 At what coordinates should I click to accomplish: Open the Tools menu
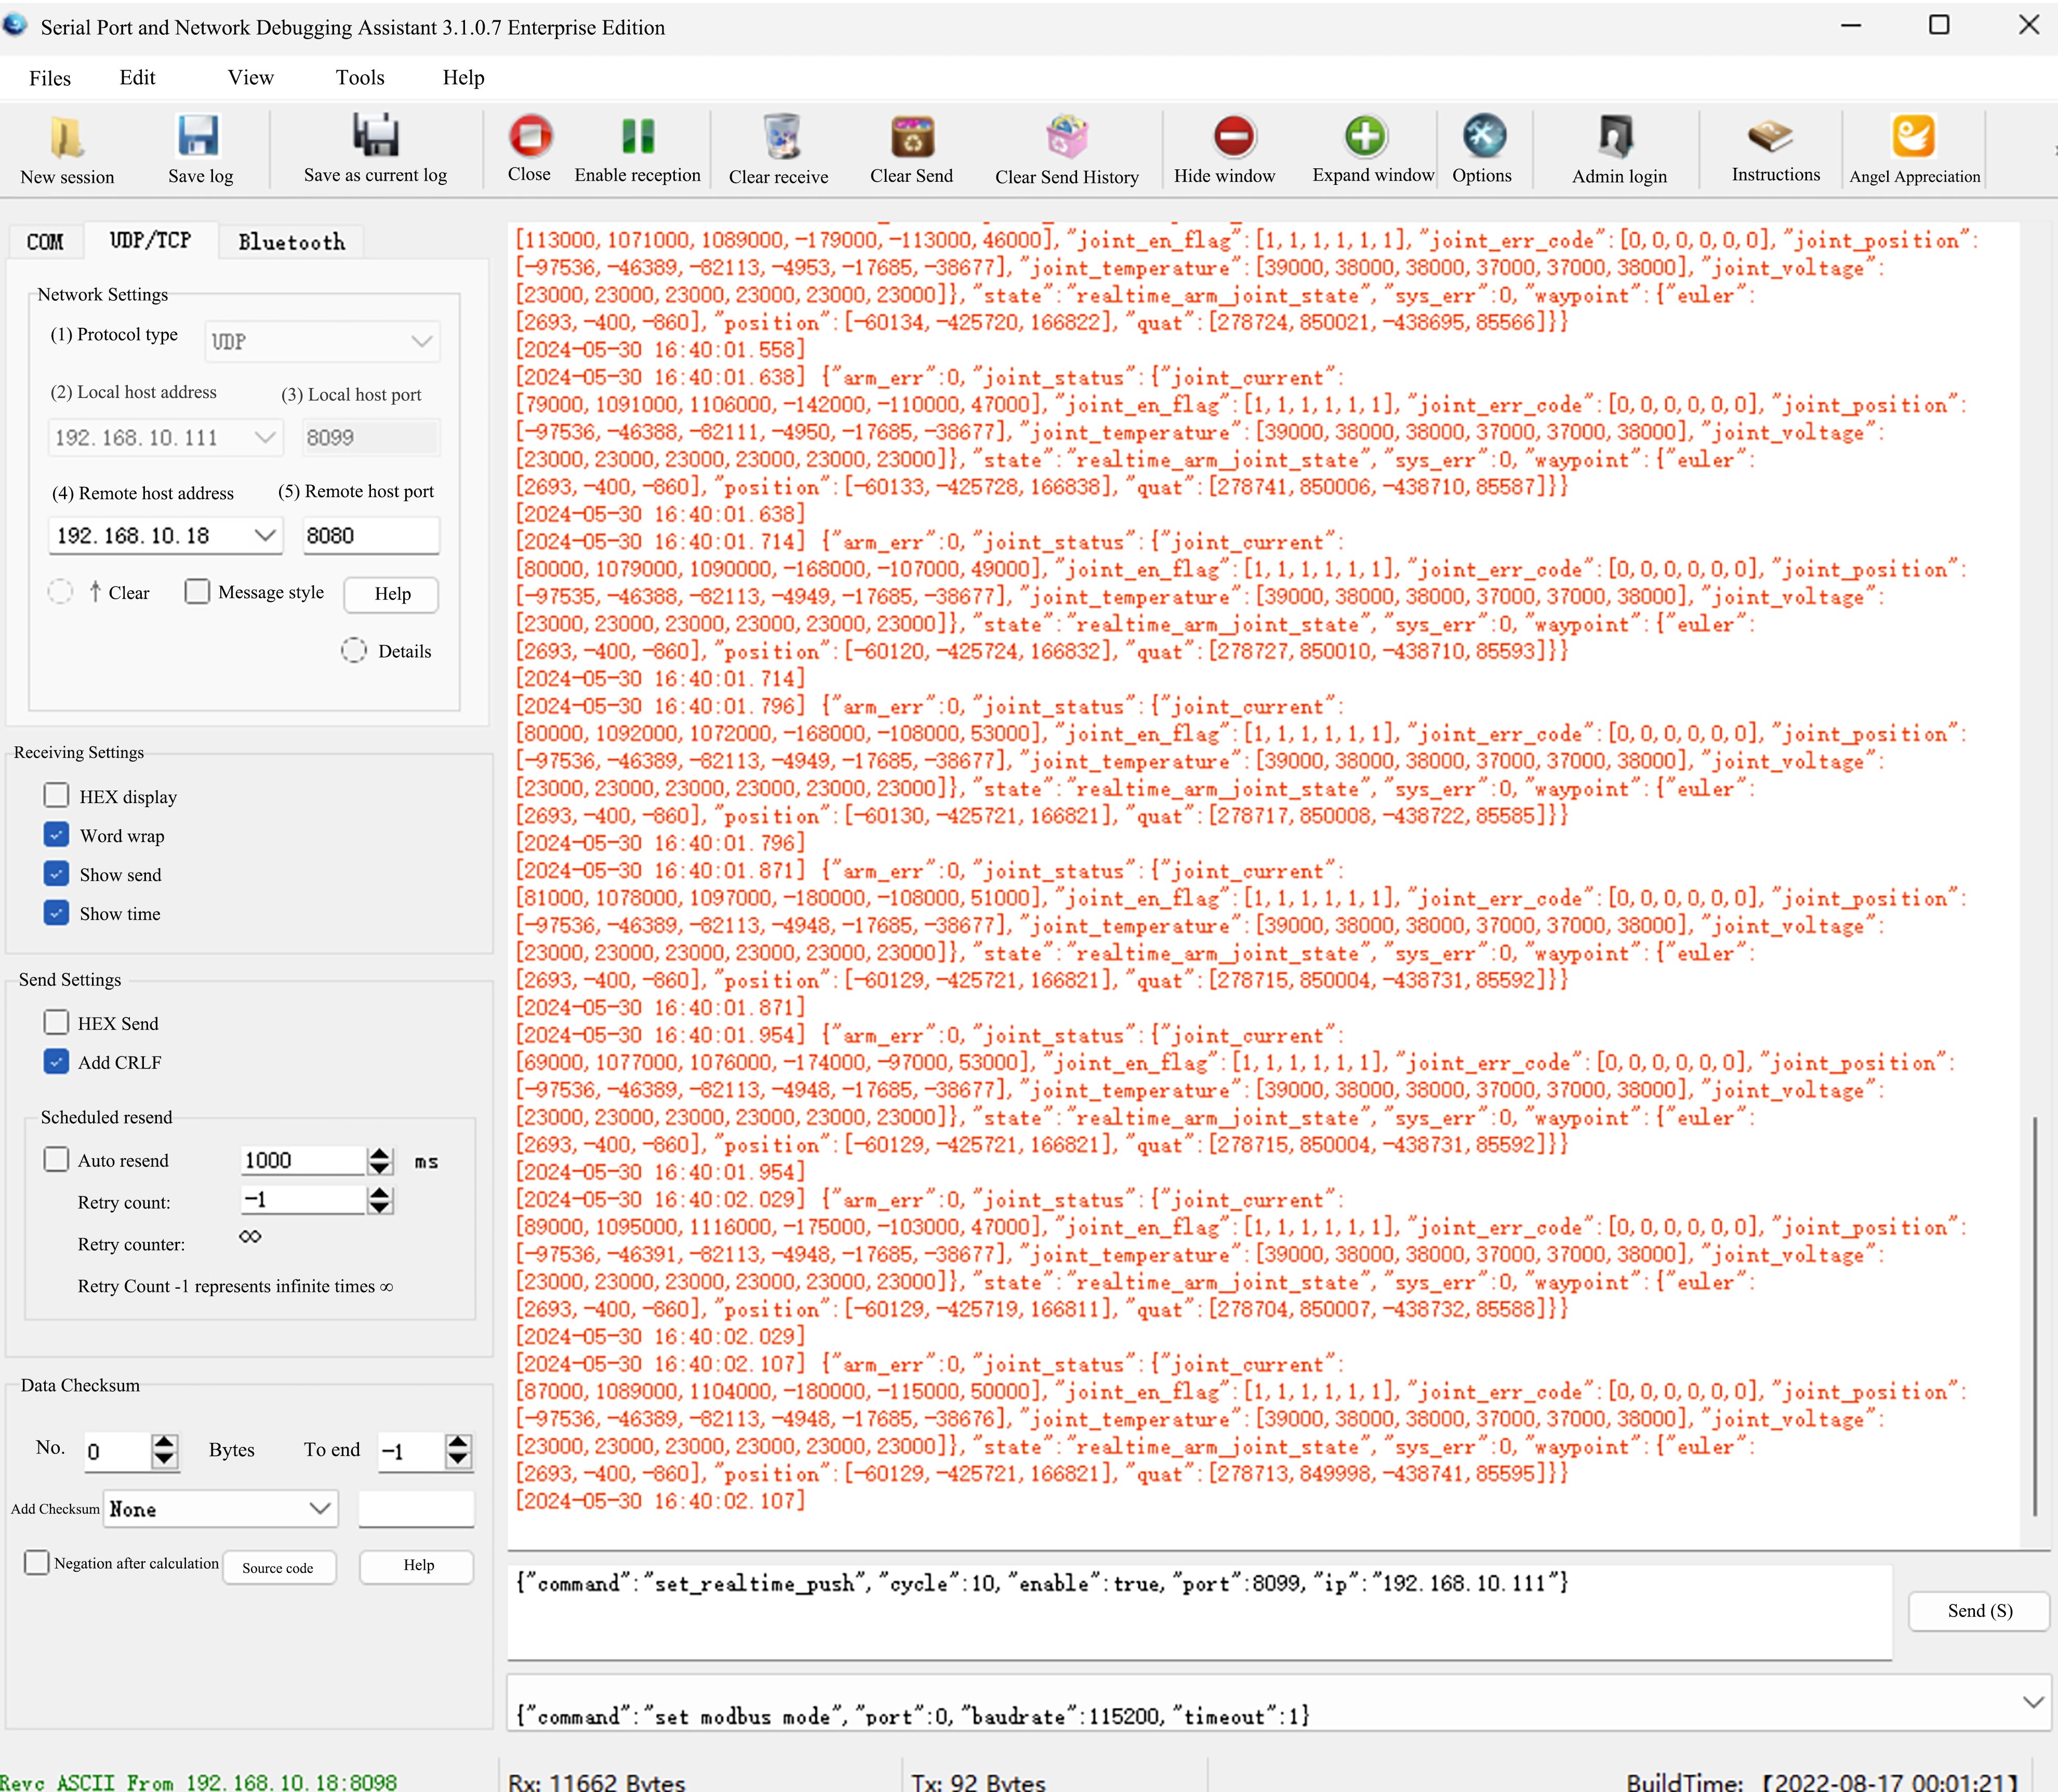coord(359,78)
